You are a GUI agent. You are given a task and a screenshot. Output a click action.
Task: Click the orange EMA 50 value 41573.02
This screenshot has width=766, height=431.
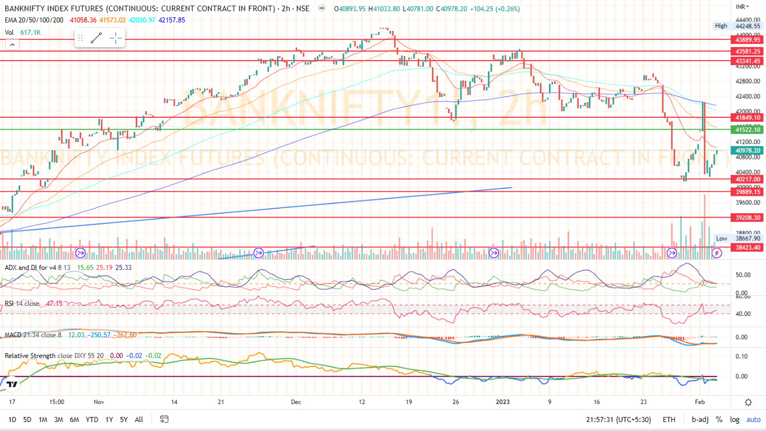tap(113, 20)
